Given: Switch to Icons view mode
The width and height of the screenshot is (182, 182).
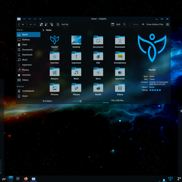Looking at the screenshot, I should click(x=41, y=25).
